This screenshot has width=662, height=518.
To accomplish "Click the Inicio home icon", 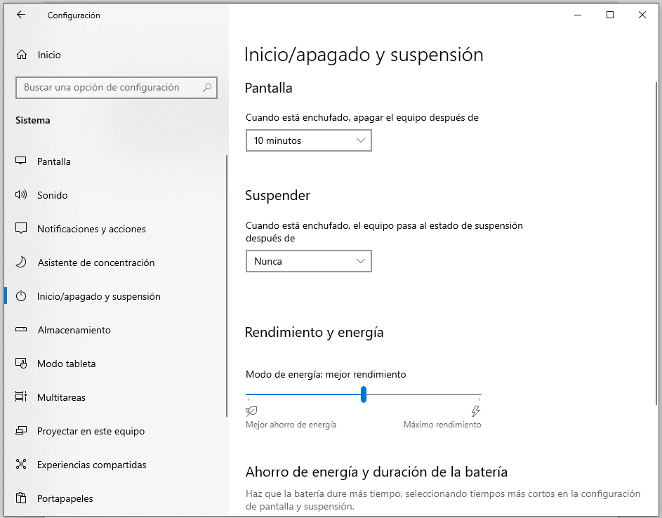I will click(22, 55).
